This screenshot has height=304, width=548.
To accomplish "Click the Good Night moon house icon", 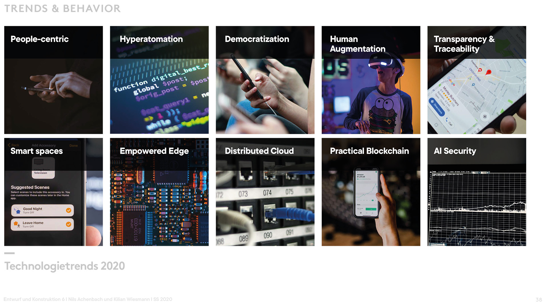I will coord(17,210).
